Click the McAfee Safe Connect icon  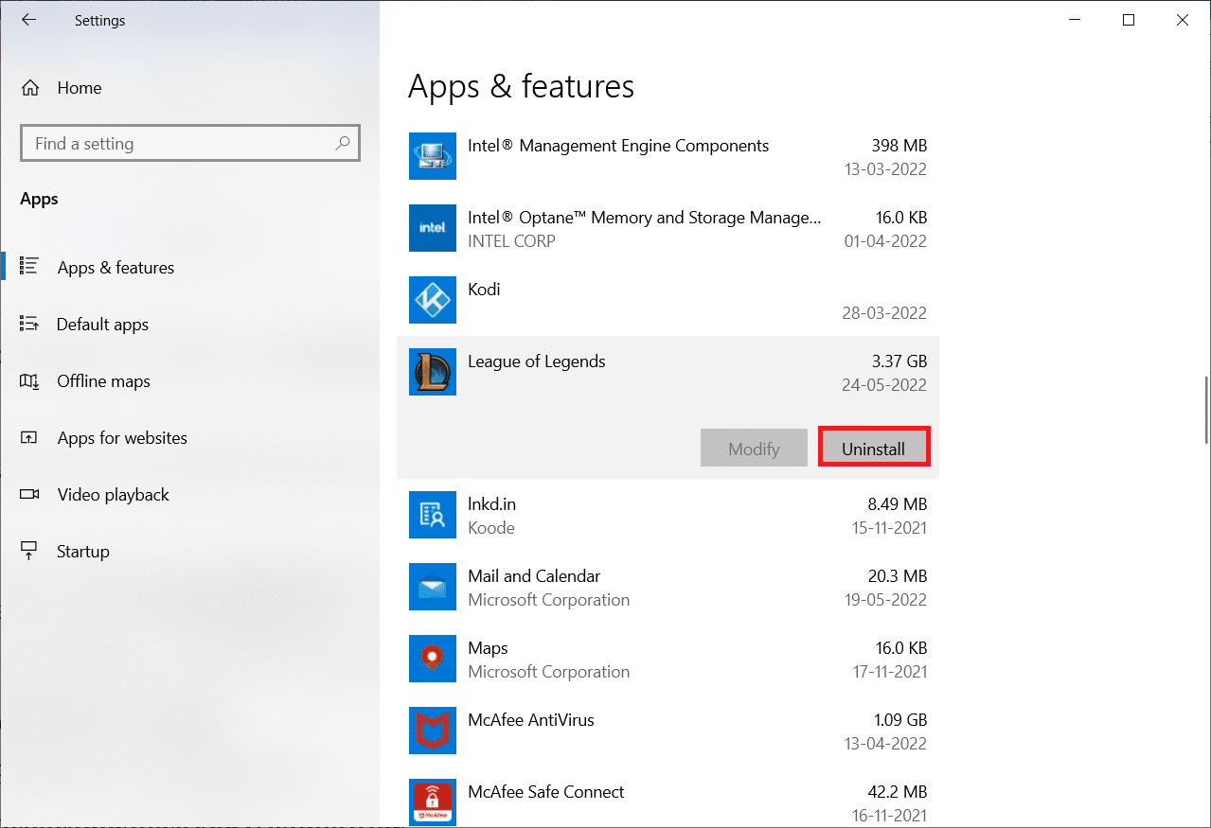(433, 802)
